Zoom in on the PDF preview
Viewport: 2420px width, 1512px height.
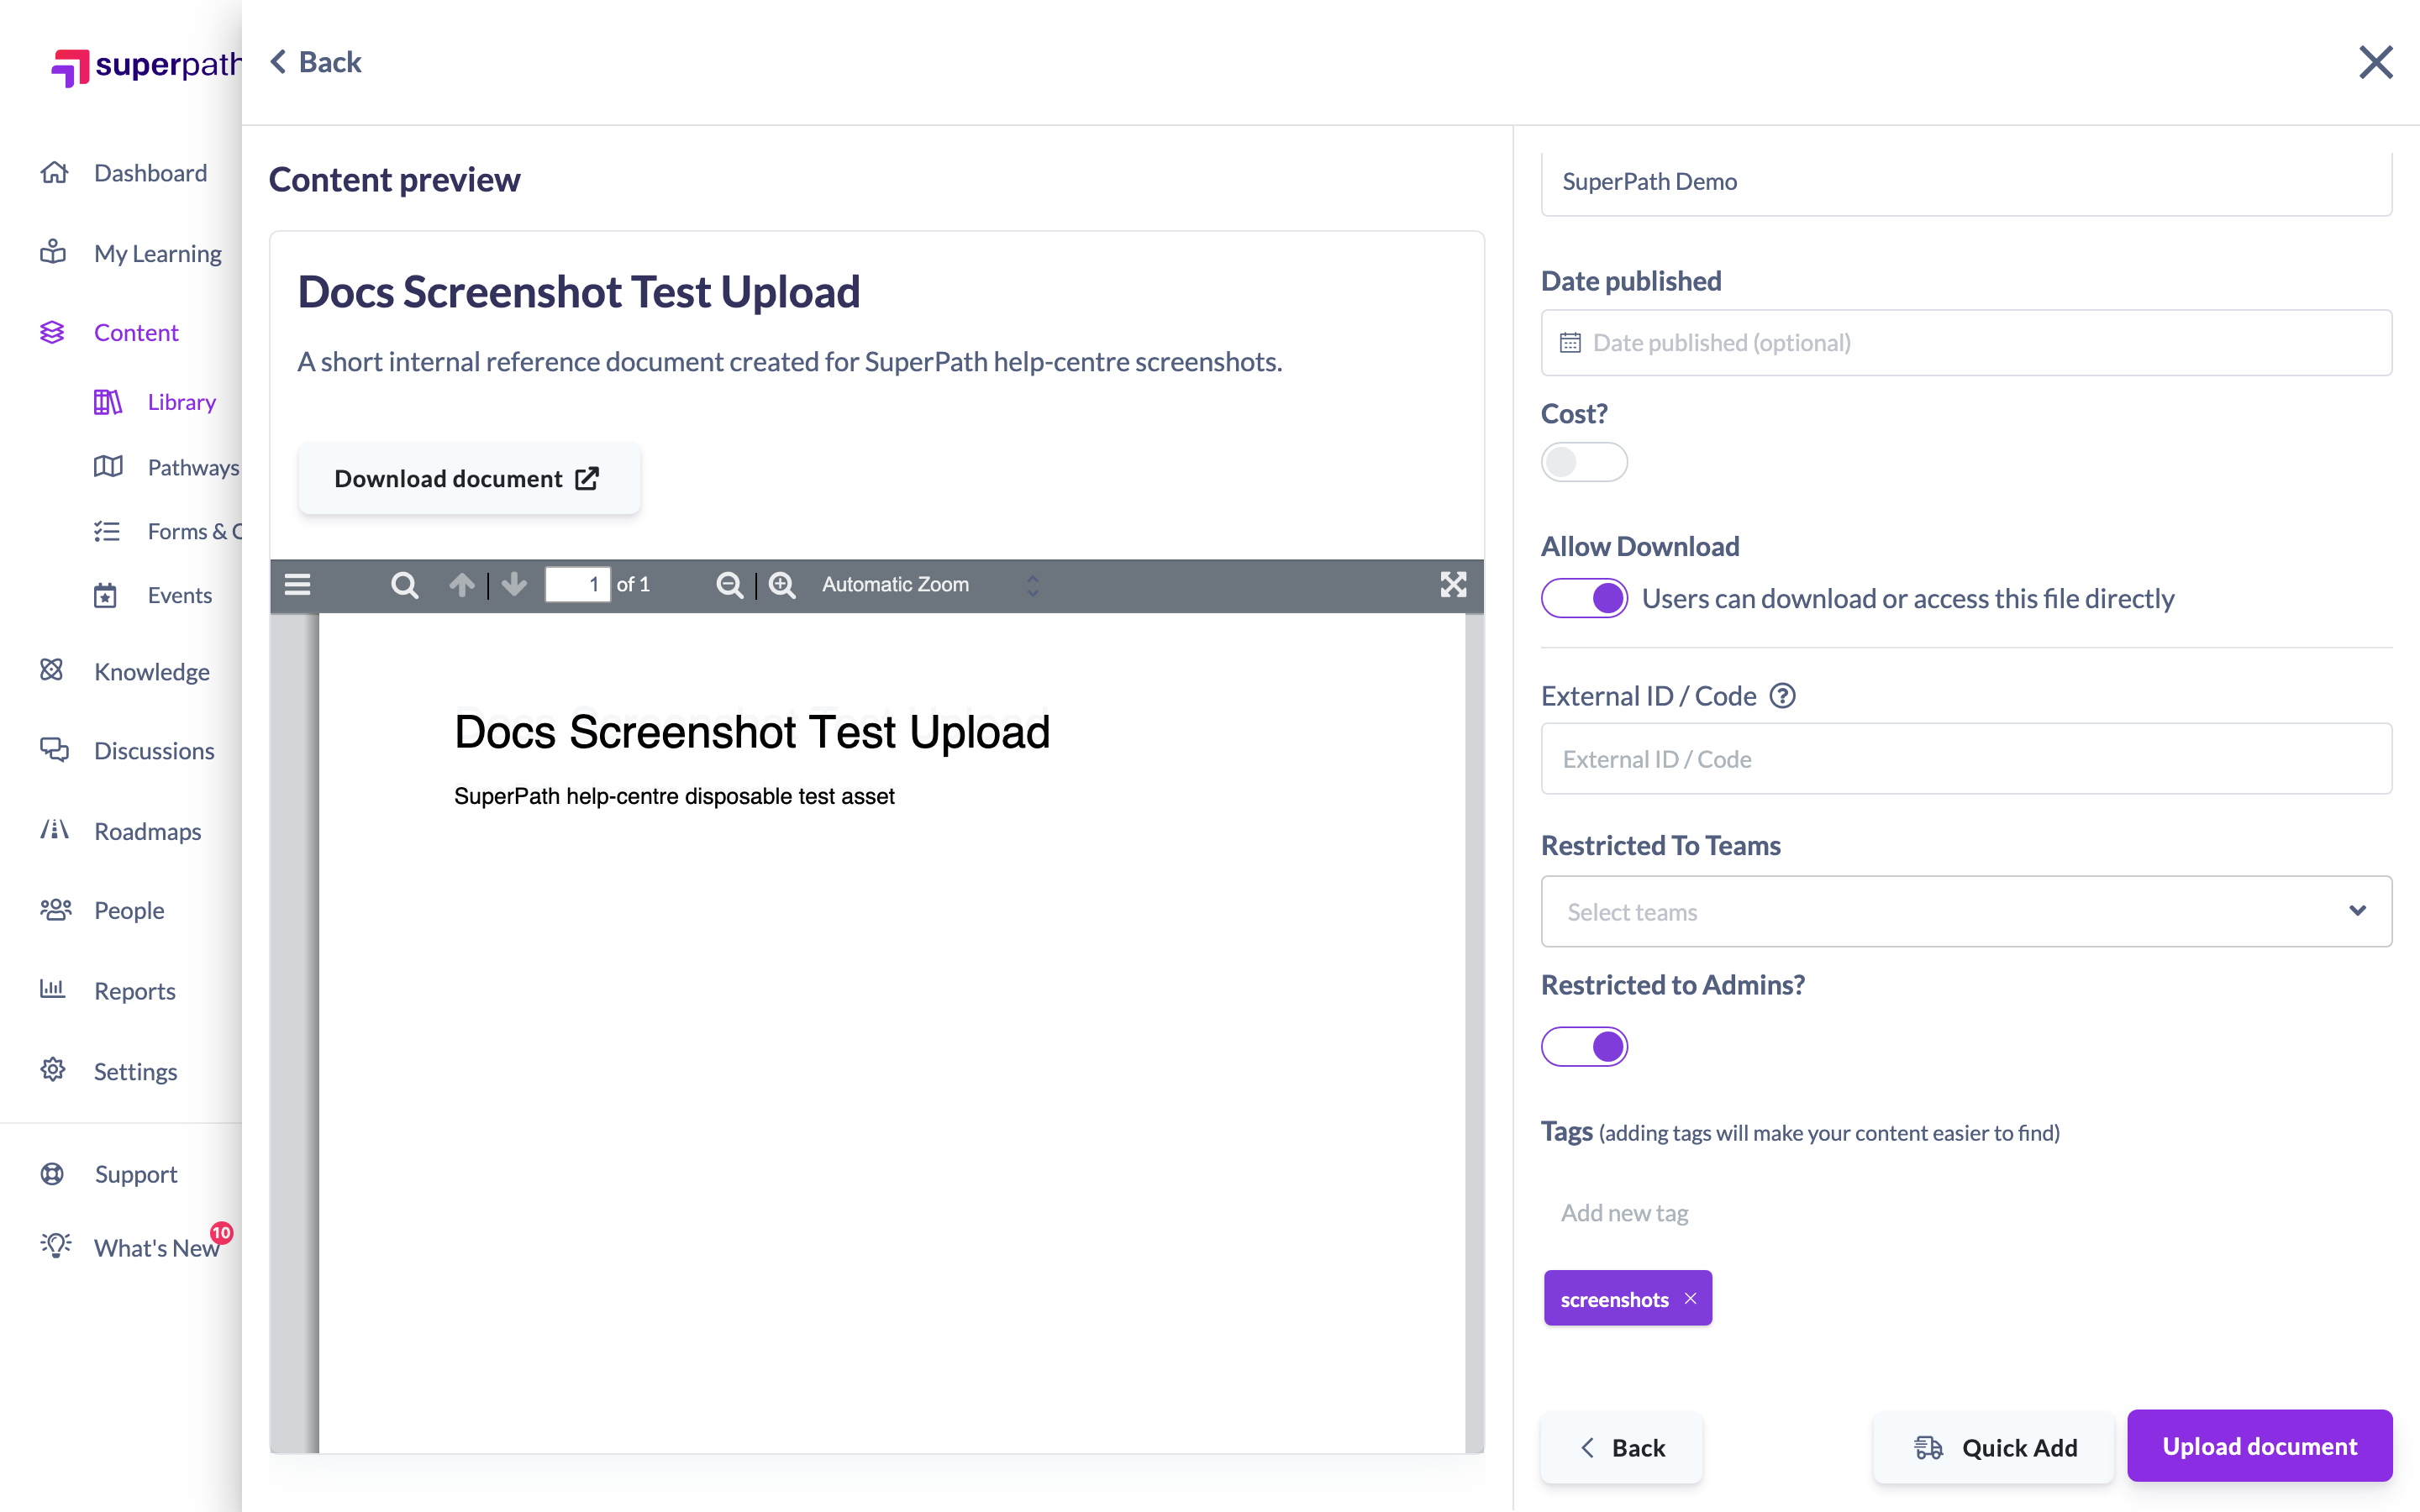782,585
